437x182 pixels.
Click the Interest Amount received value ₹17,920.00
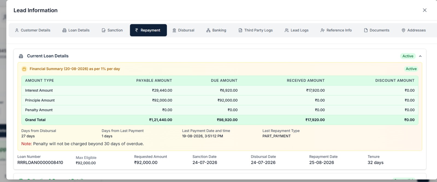tap(315, 91)
